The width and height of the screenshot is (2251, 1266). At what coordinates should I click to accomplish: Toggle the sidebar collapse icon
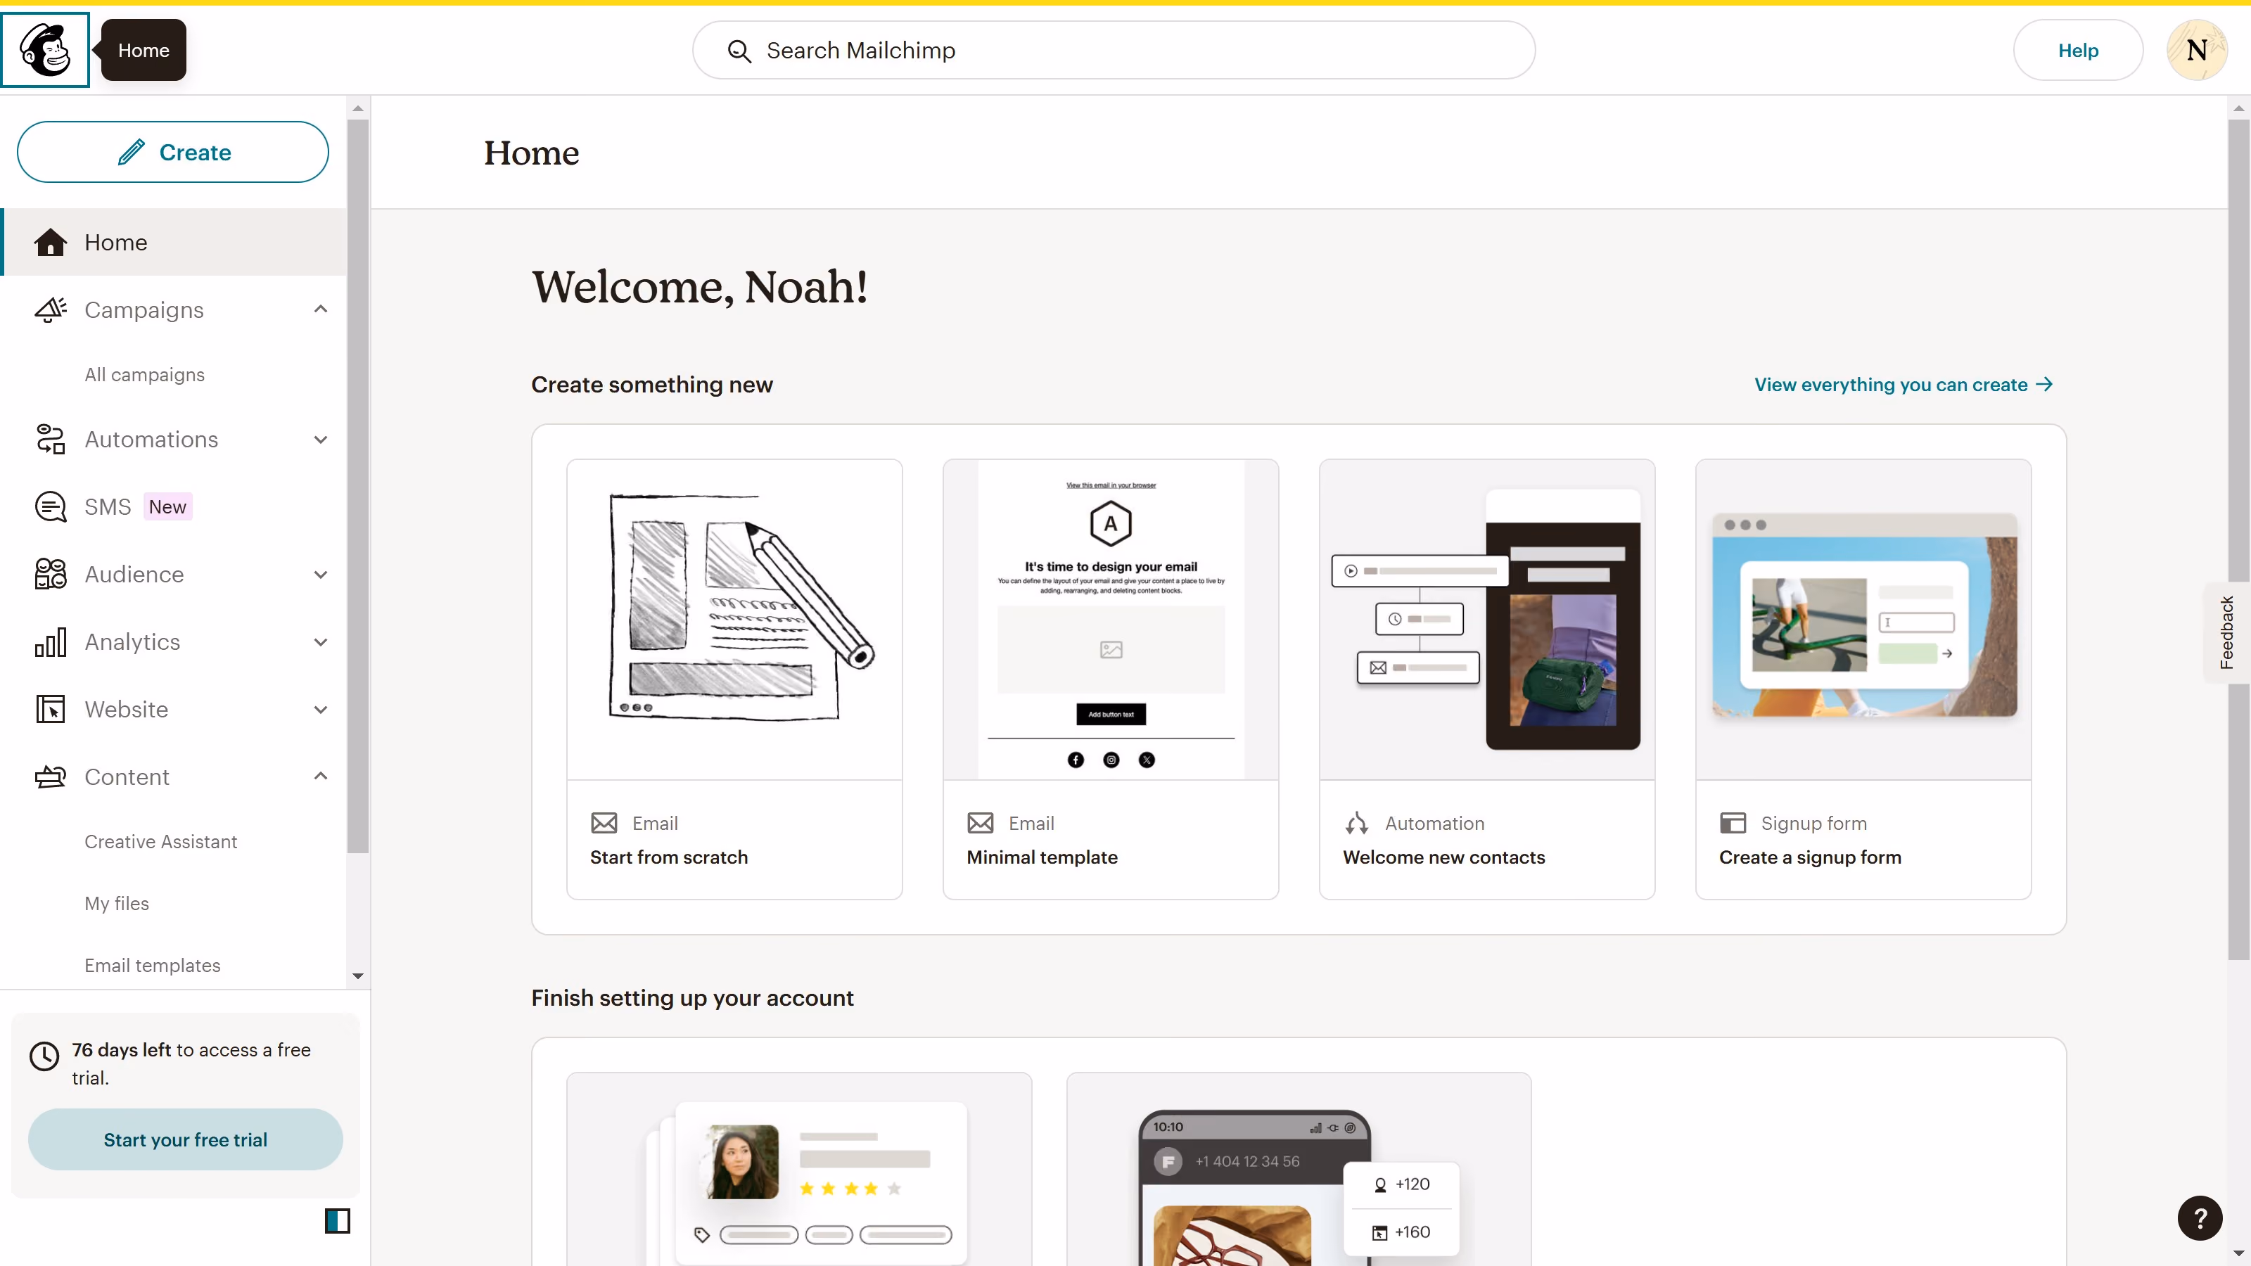(x=338, y=1220)
